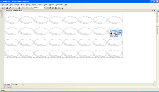Viewport: 159px width, 92px height.
Task: Expand the collapsed Toolbox side panel
Action: point(1,13)
